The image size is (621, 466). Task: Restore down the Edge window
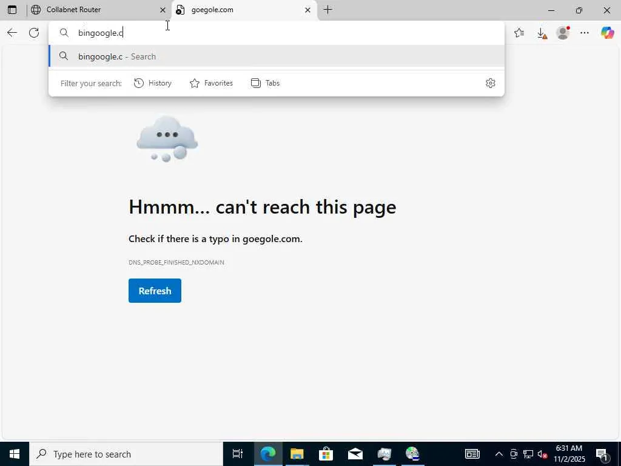(x=579, y=10)
